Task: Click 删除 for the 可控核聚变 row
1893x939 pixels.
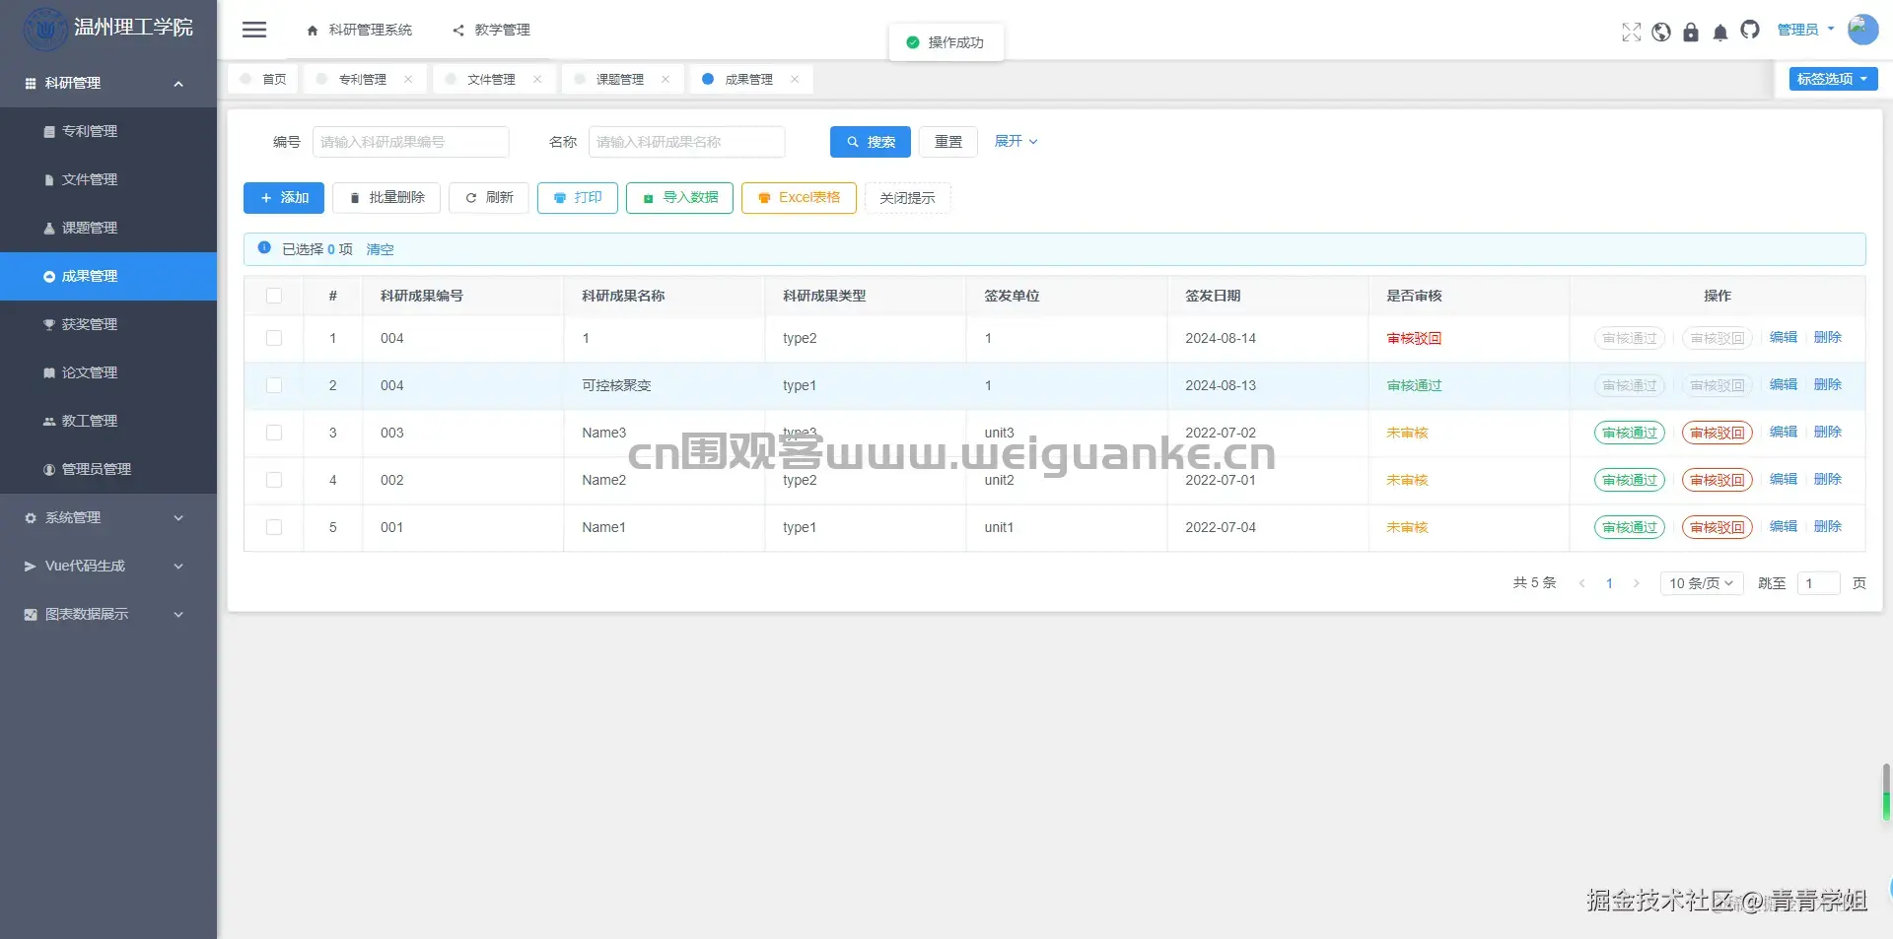Action: 1828,385
